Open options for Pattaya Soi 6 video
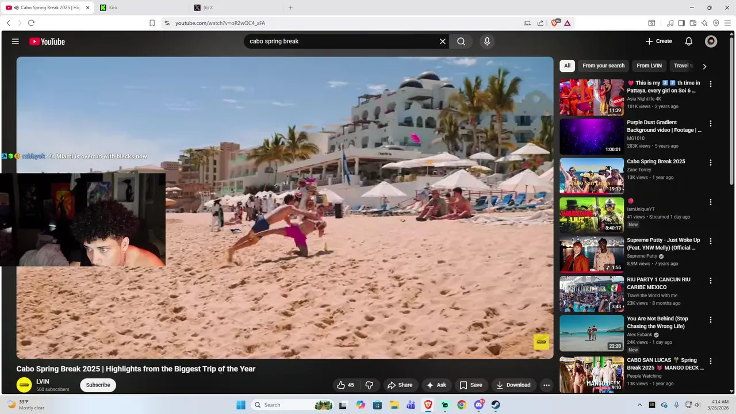This screenshot has height=414, width=736. 711,84
